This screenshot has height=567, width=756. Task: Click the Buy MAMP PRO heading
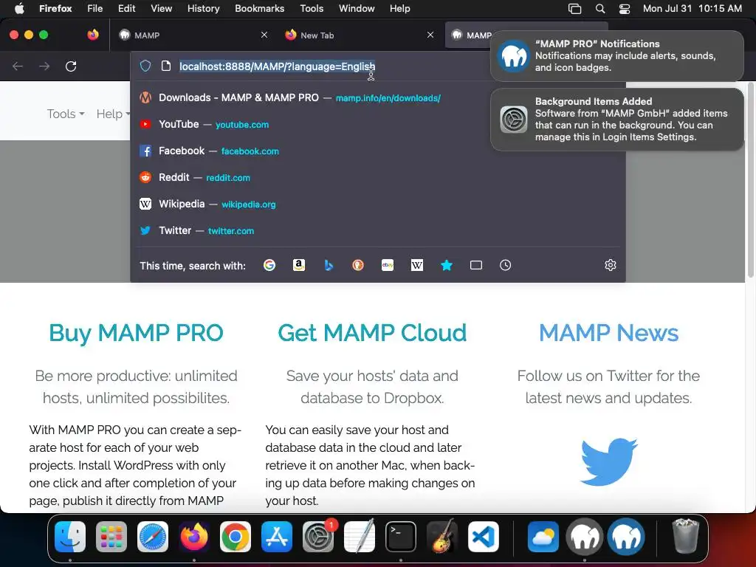pos(136,333)
